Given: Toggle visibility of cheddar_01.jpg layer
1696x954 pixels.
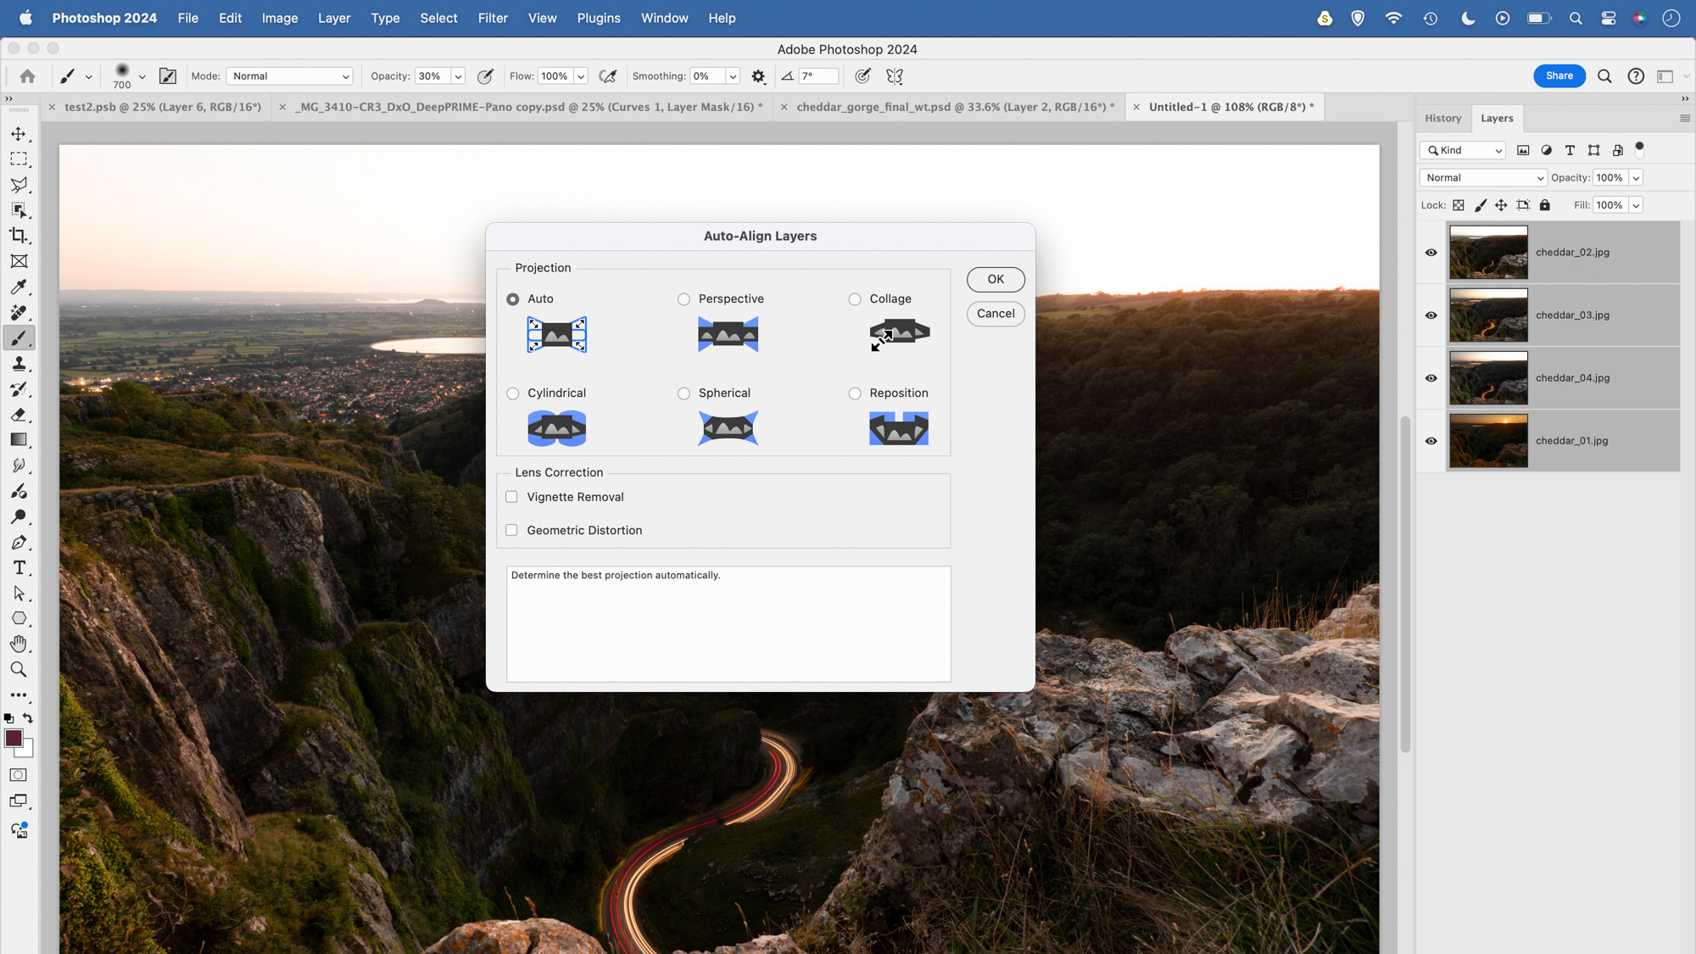Looking at the screenshot, I should 1431,440.
